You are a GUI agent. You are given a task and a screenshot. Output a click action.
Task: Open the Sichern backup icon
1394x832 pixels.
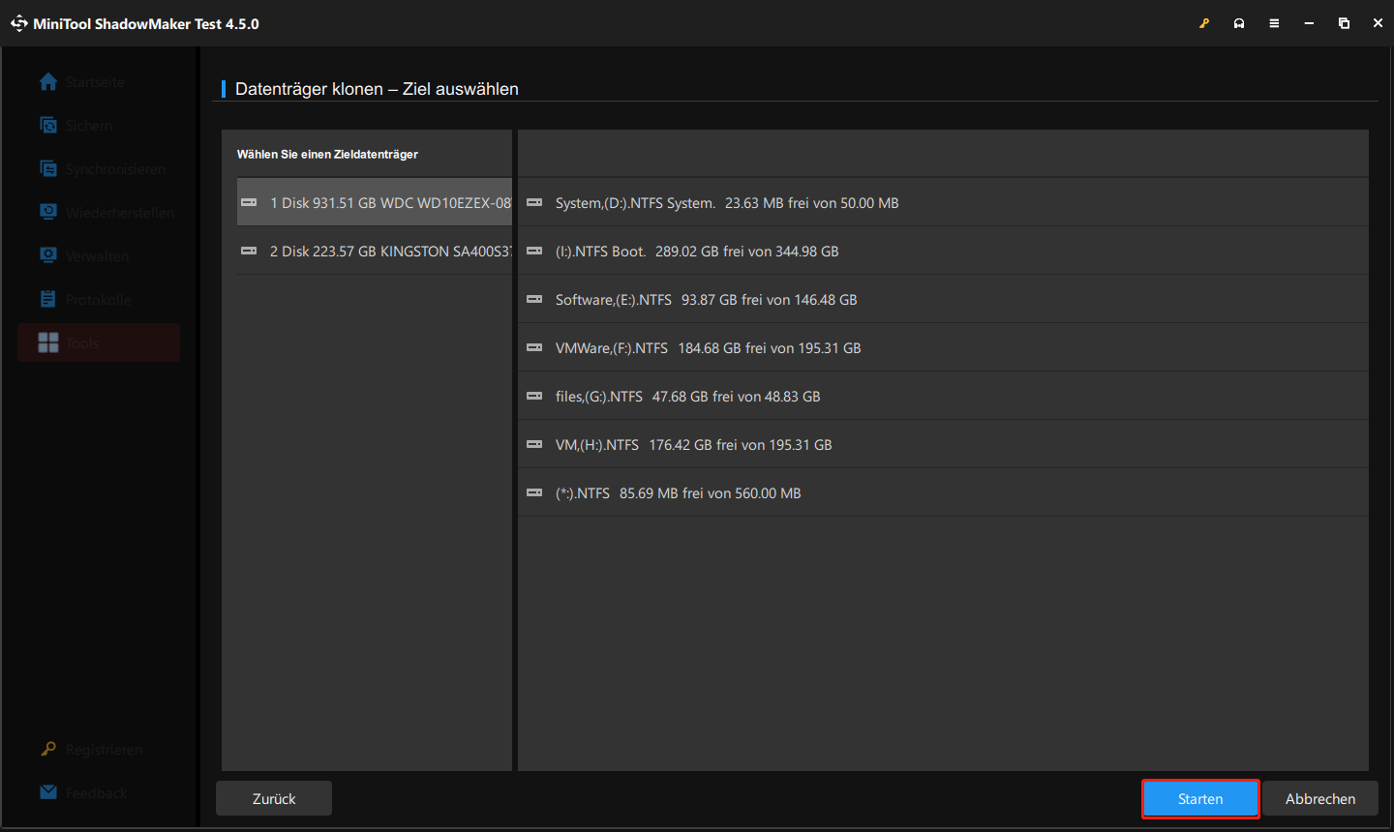pyautogui.click(x=48, y=125)
